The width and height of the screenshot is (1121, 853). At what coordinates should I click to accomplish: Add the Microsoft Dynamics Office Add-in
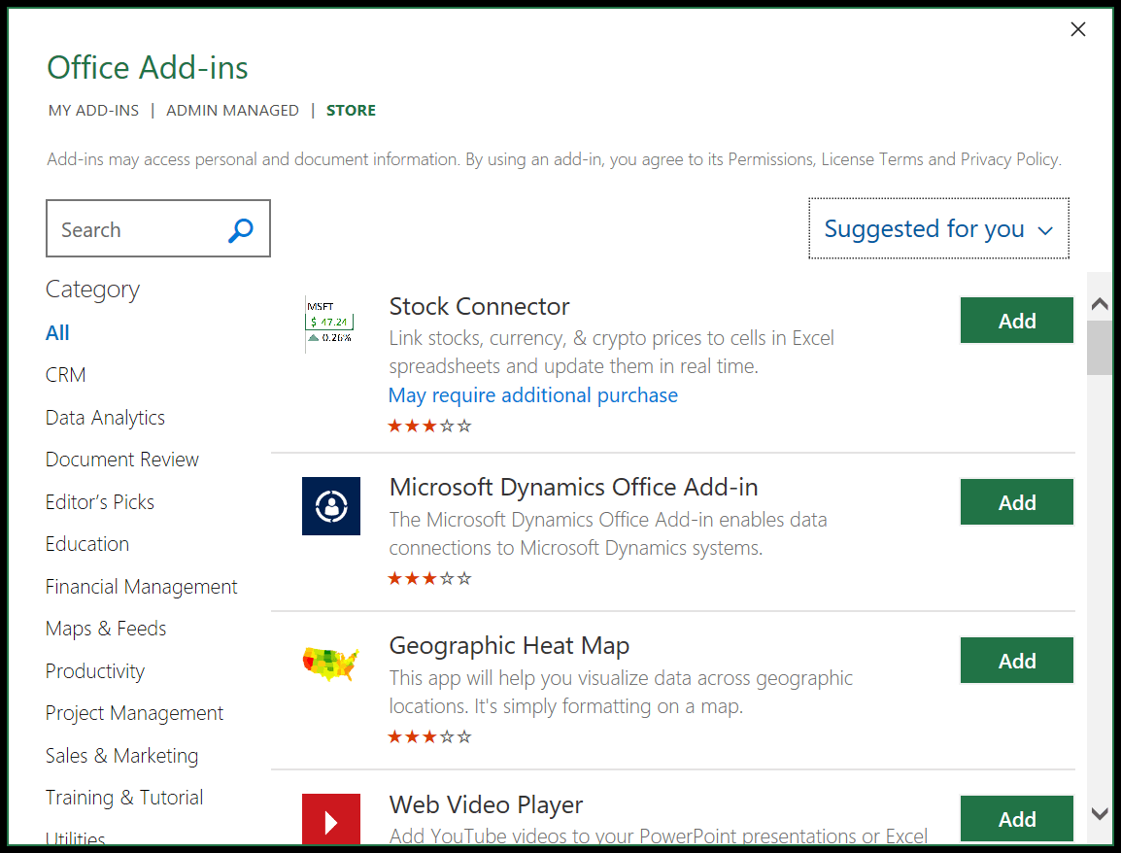coord(1017,502)
